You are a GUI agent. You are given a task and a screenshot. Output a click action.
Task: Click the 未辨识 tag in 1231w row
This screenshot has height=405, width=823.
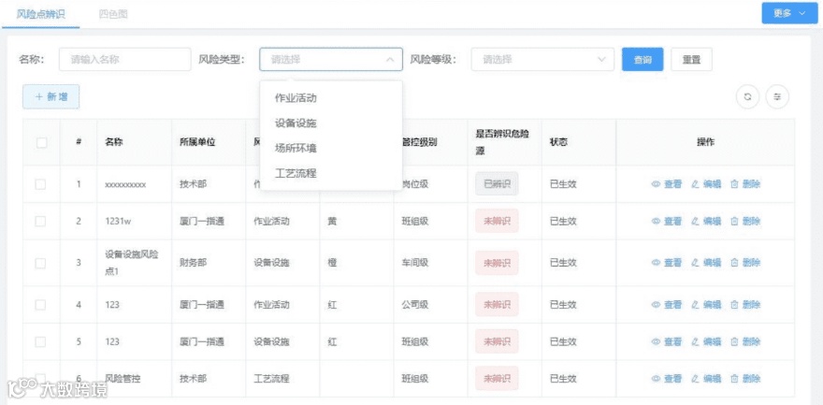[x=497, y=222]
